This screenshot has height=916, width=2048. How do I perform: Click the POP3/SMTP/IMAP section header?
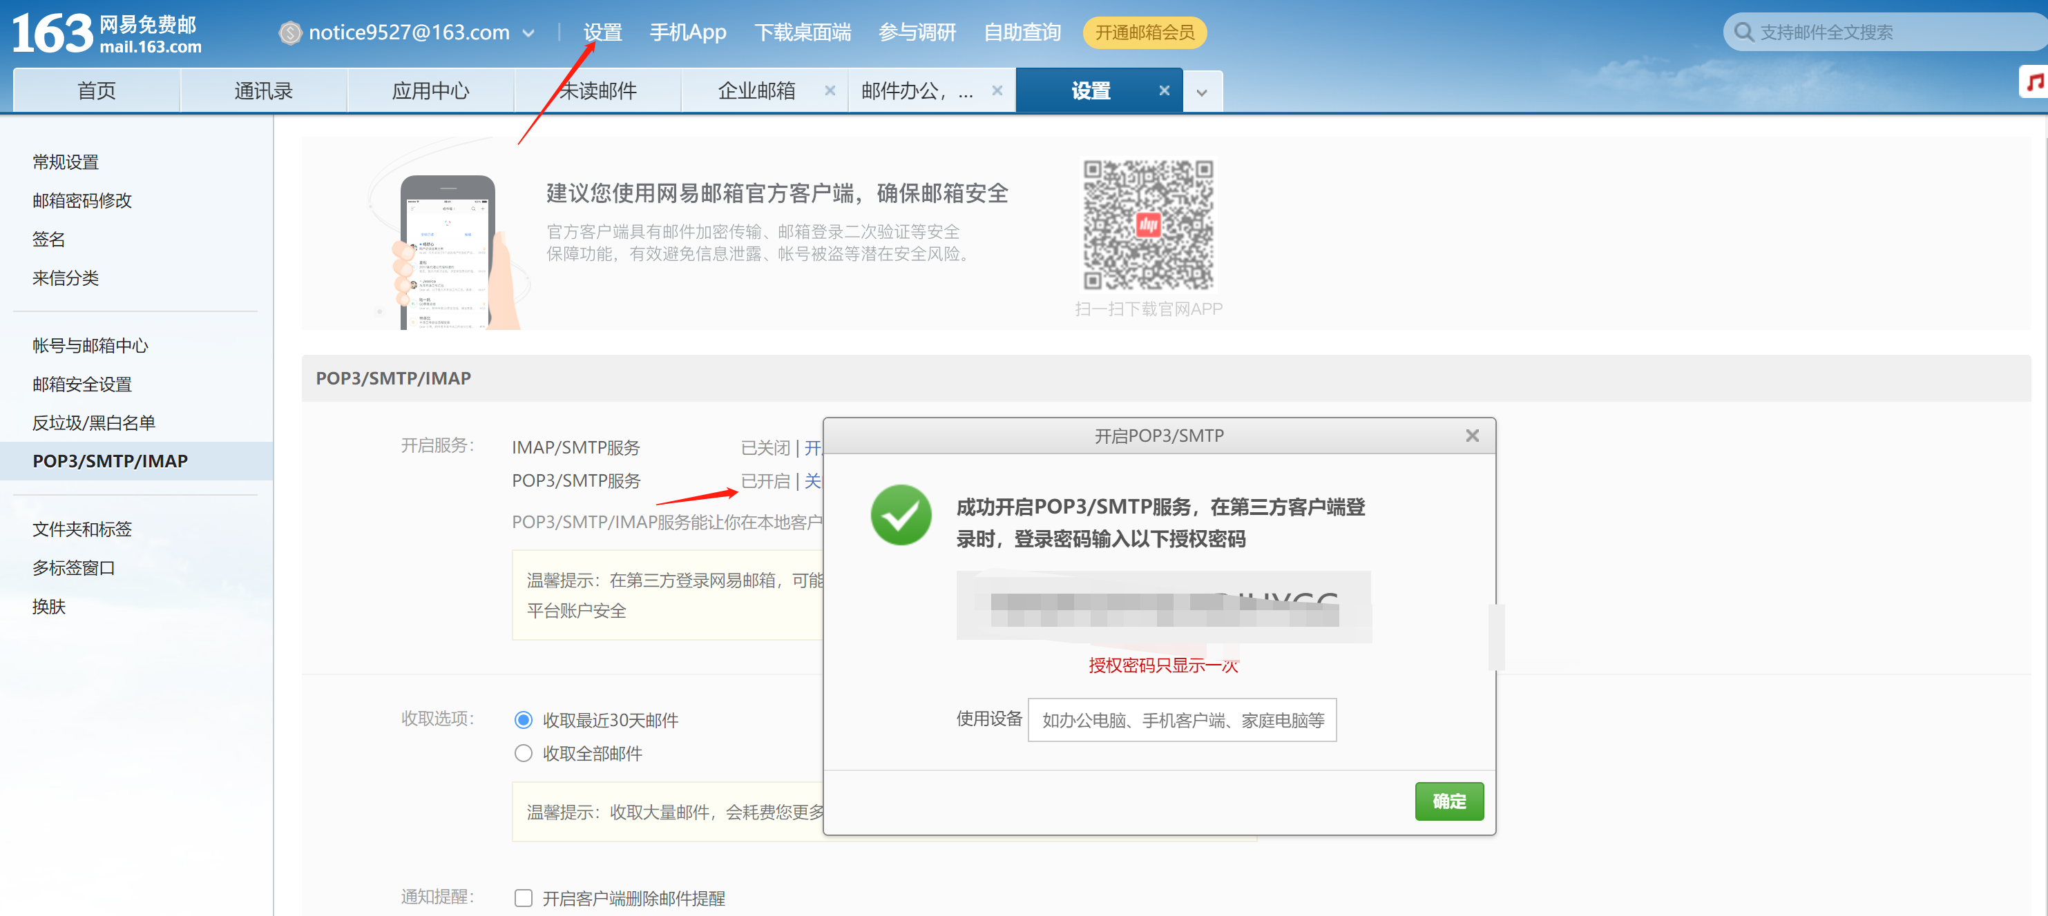click(x=1165, y=378)
